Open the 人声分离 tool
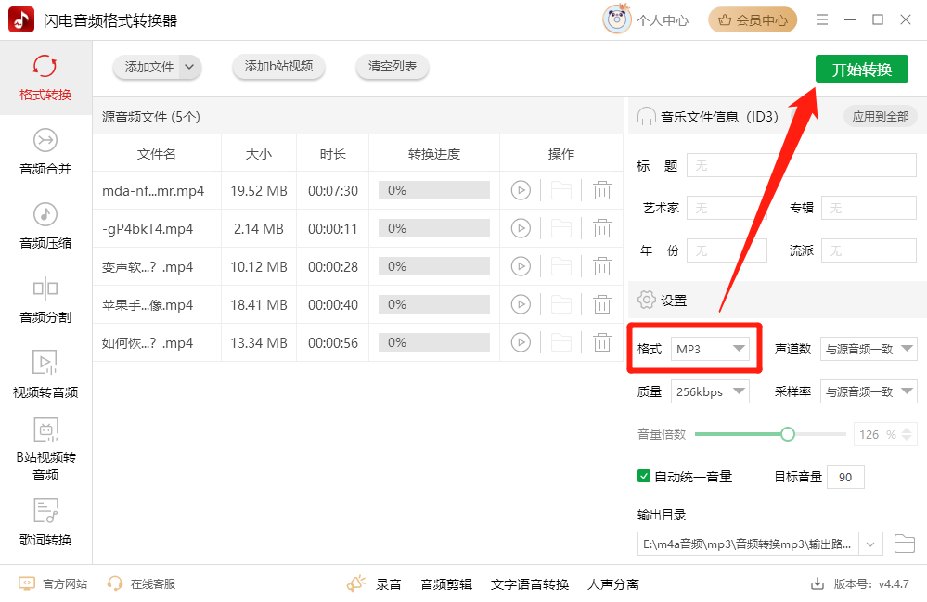Image resolution: width=927 pixels, height=602 pixels. click(613, 584)
